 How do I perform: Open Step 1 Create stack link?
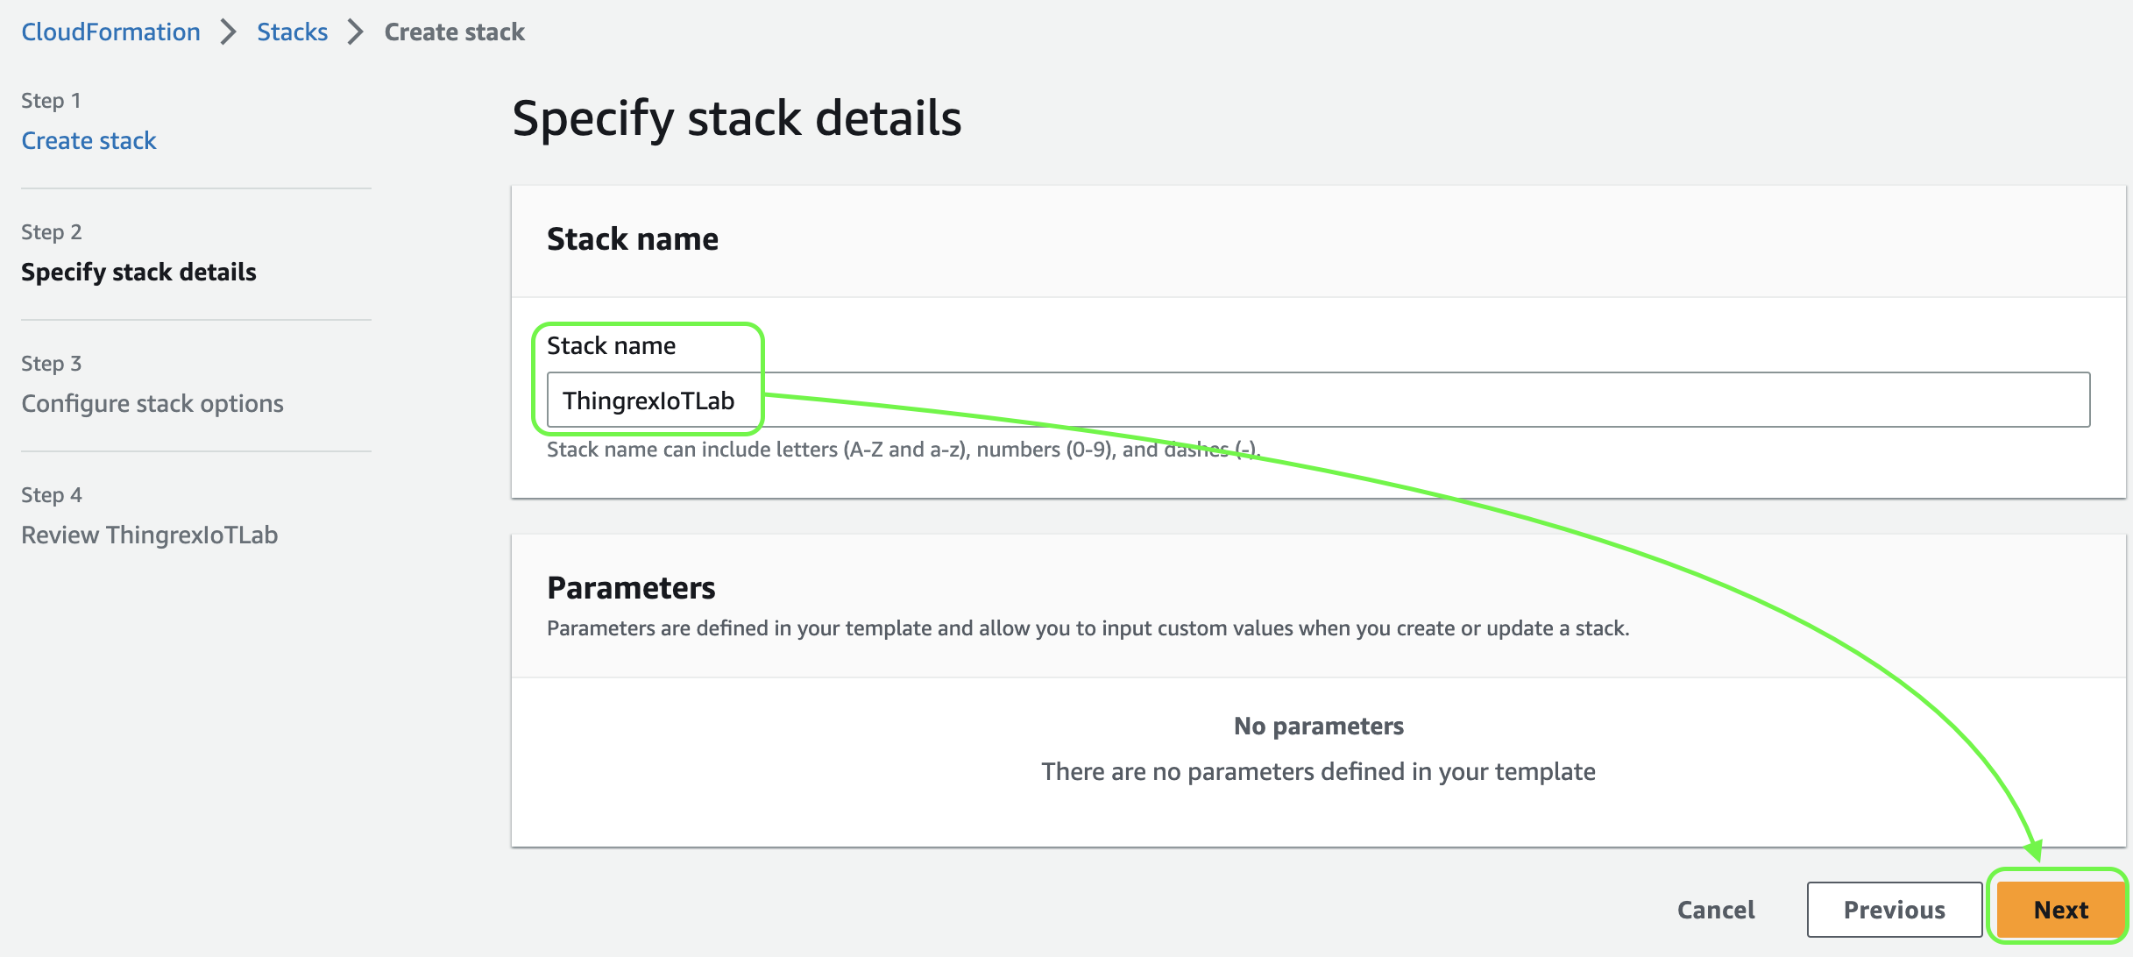89,140
